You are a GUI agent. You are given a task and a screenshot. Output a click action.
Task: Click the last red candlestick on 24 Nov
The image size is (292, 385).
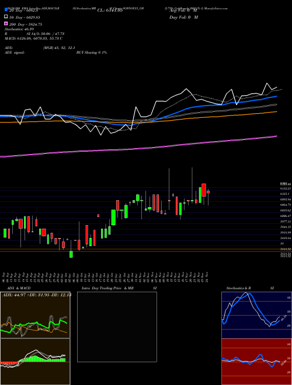click(x=208, y=192)
